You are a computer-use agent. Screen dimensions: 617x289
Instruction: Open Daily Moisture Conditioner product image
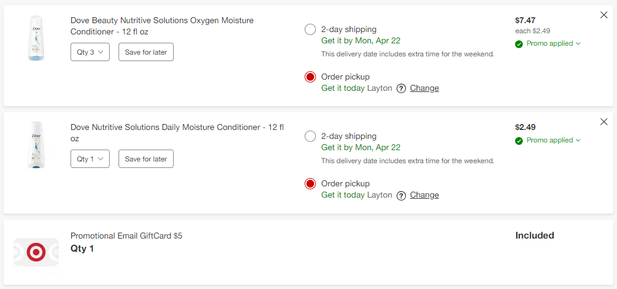pos(36,145)
